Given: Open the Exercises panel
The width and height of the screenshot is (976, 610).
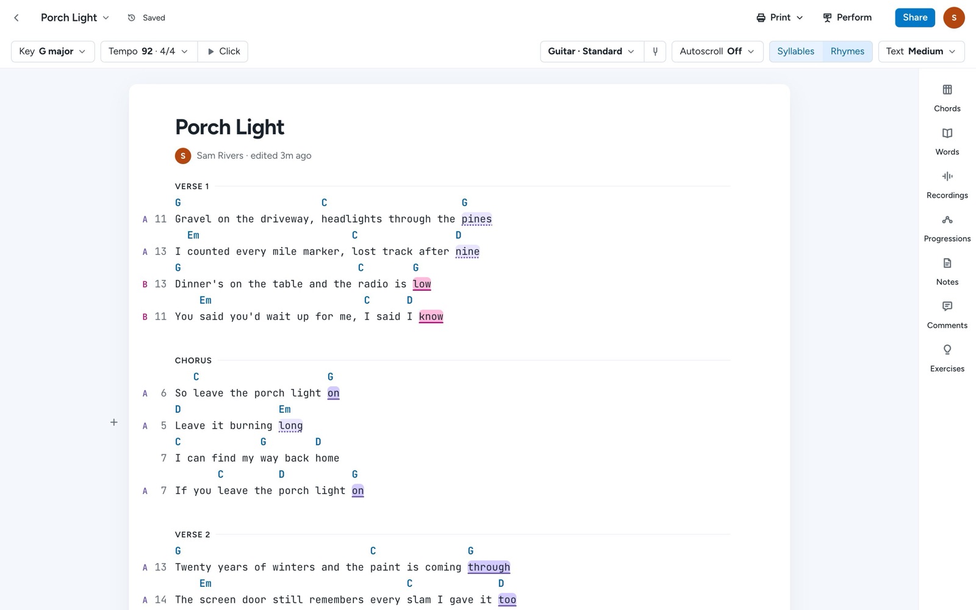Looking at the screenshot, I should (x=947, y=358).
